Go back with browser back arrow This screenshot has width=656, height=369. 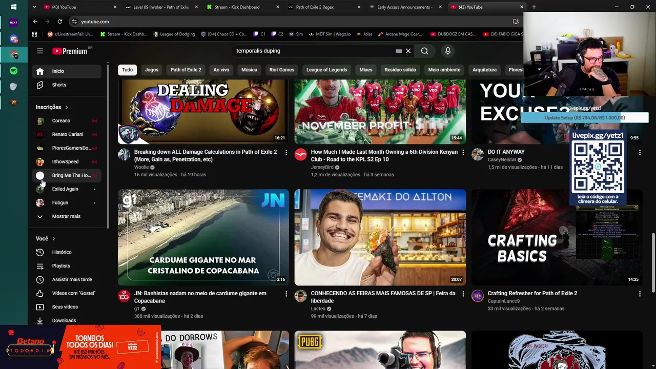35,22
